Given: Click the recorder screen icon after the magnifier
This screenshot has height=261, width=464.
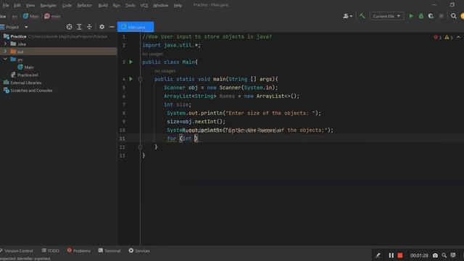Looking at the screenshot, I should [453, 255].
